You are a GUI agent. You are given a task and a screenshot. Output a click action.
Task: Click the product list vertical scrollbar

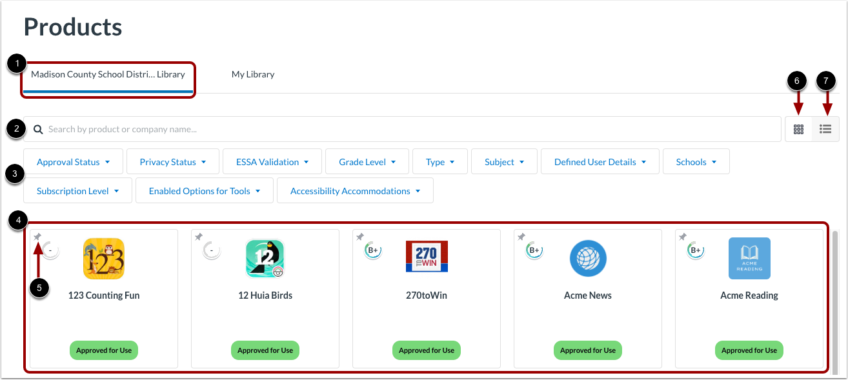point(836,303)
